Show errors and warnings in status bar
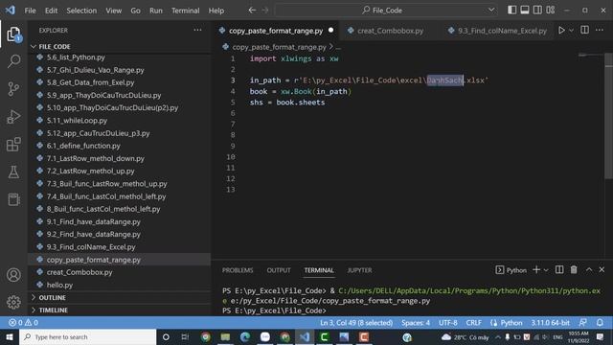 (23, 323)
